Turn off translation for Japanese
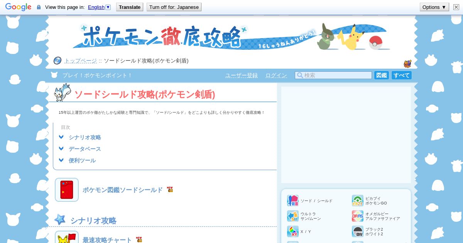This screenshot has height=243, width=463. tap(174, 7)
